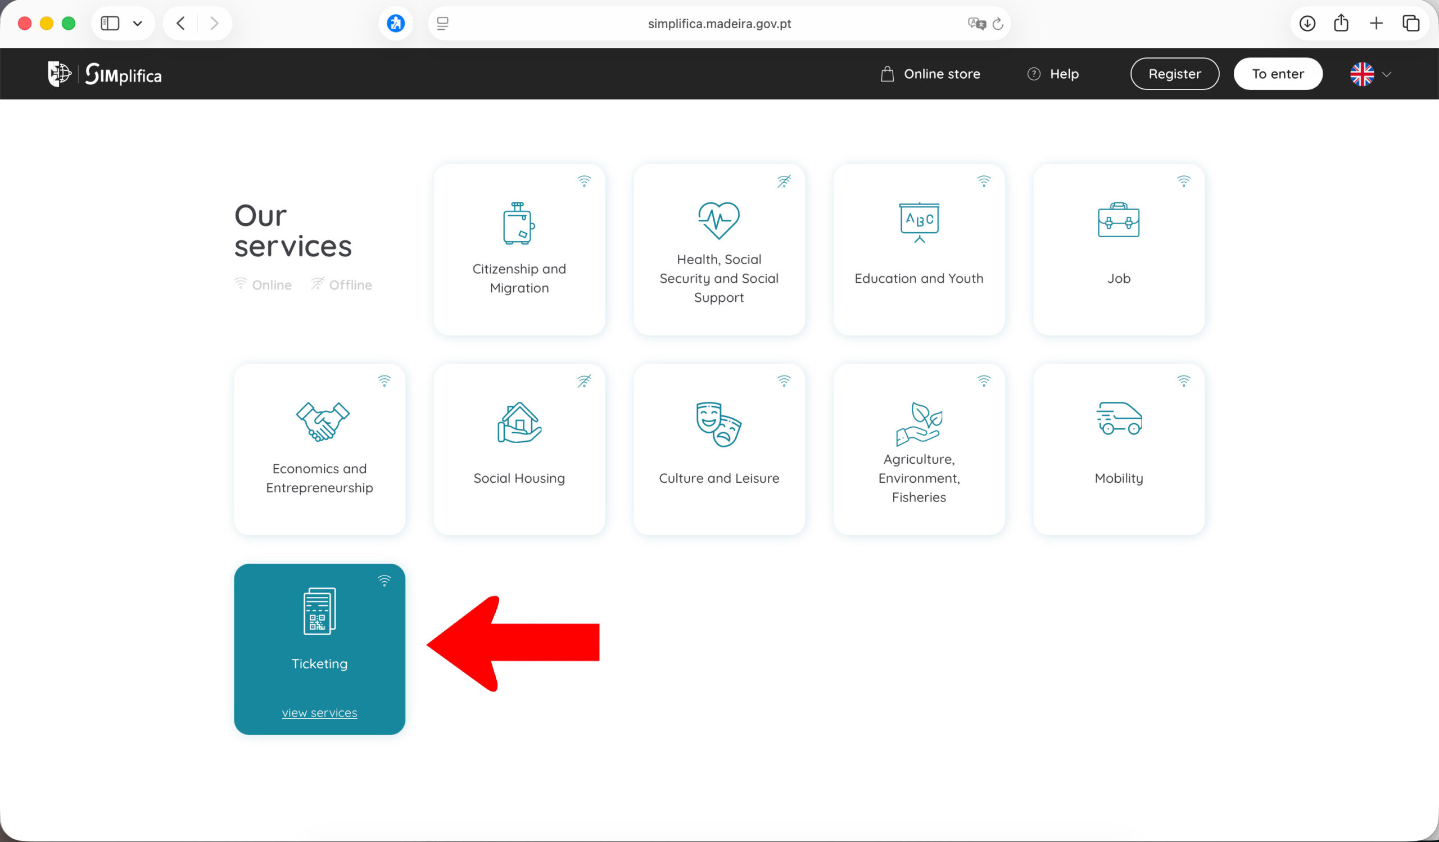Image resolution: width=1439 pixels, height=842 pixels.
Task: Toggle the page translation icon in address bar
Action: click(976, 24)
